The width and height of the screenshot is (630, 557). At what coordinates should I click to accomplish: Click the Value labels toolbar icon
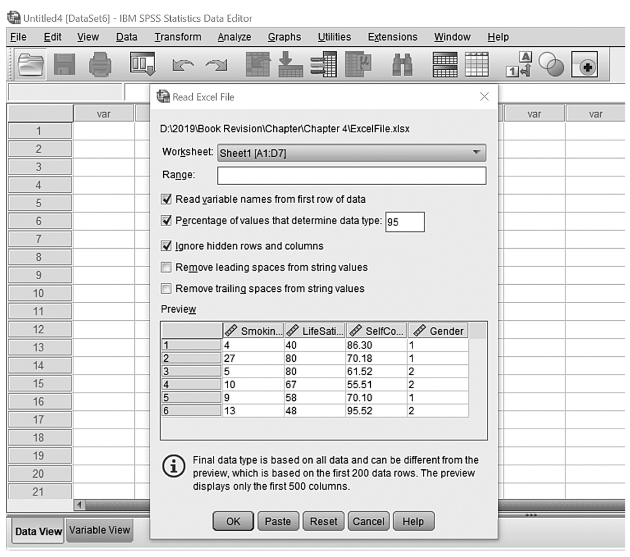coord(519,64)
